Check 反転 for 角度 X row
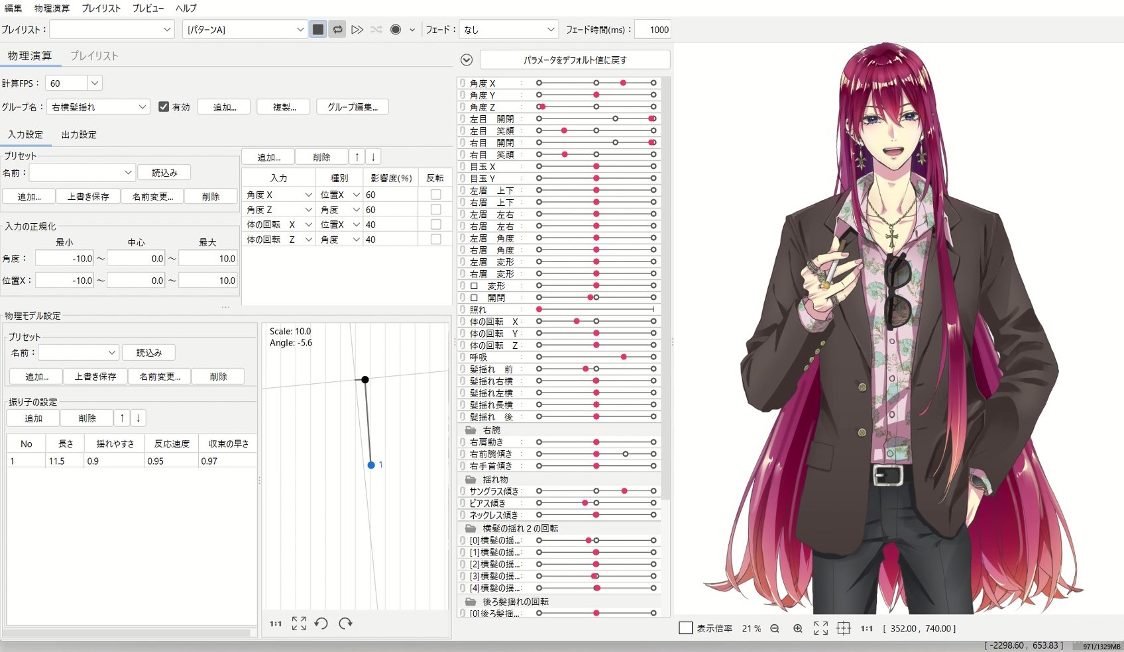 click(x=435, y=195)
